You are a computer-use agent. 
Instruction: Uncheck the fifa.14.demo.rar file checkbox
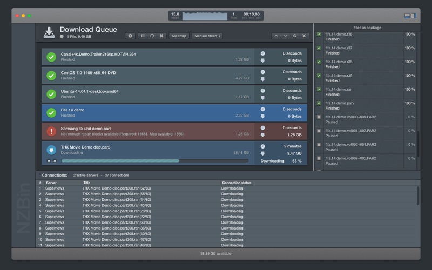click(x=319, y=89)
